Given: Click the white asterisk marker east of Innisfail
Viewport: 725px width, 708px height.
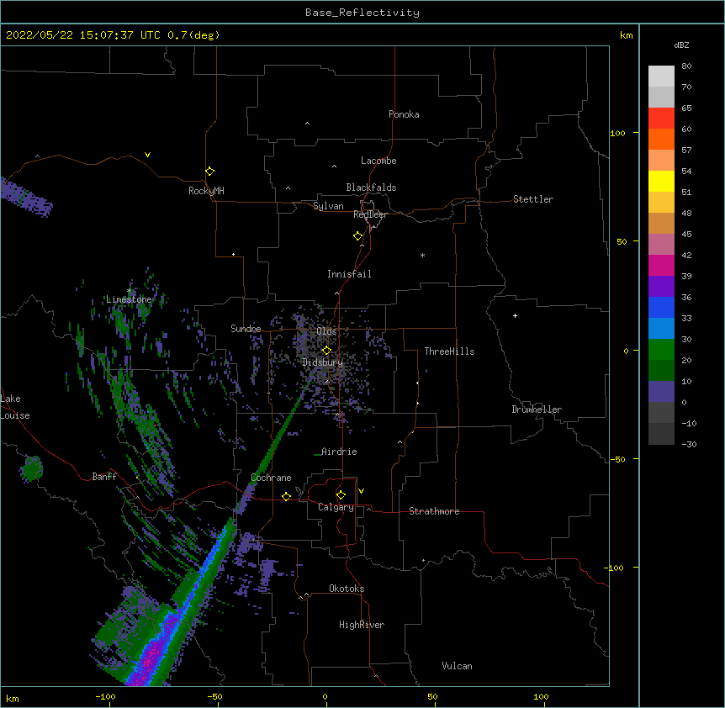Looking at the screenshot, I should tap(422, 255).
